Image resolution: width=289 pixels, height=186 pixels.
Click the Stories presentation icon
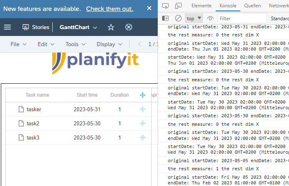pyautogui.click(x=26, y=27)
